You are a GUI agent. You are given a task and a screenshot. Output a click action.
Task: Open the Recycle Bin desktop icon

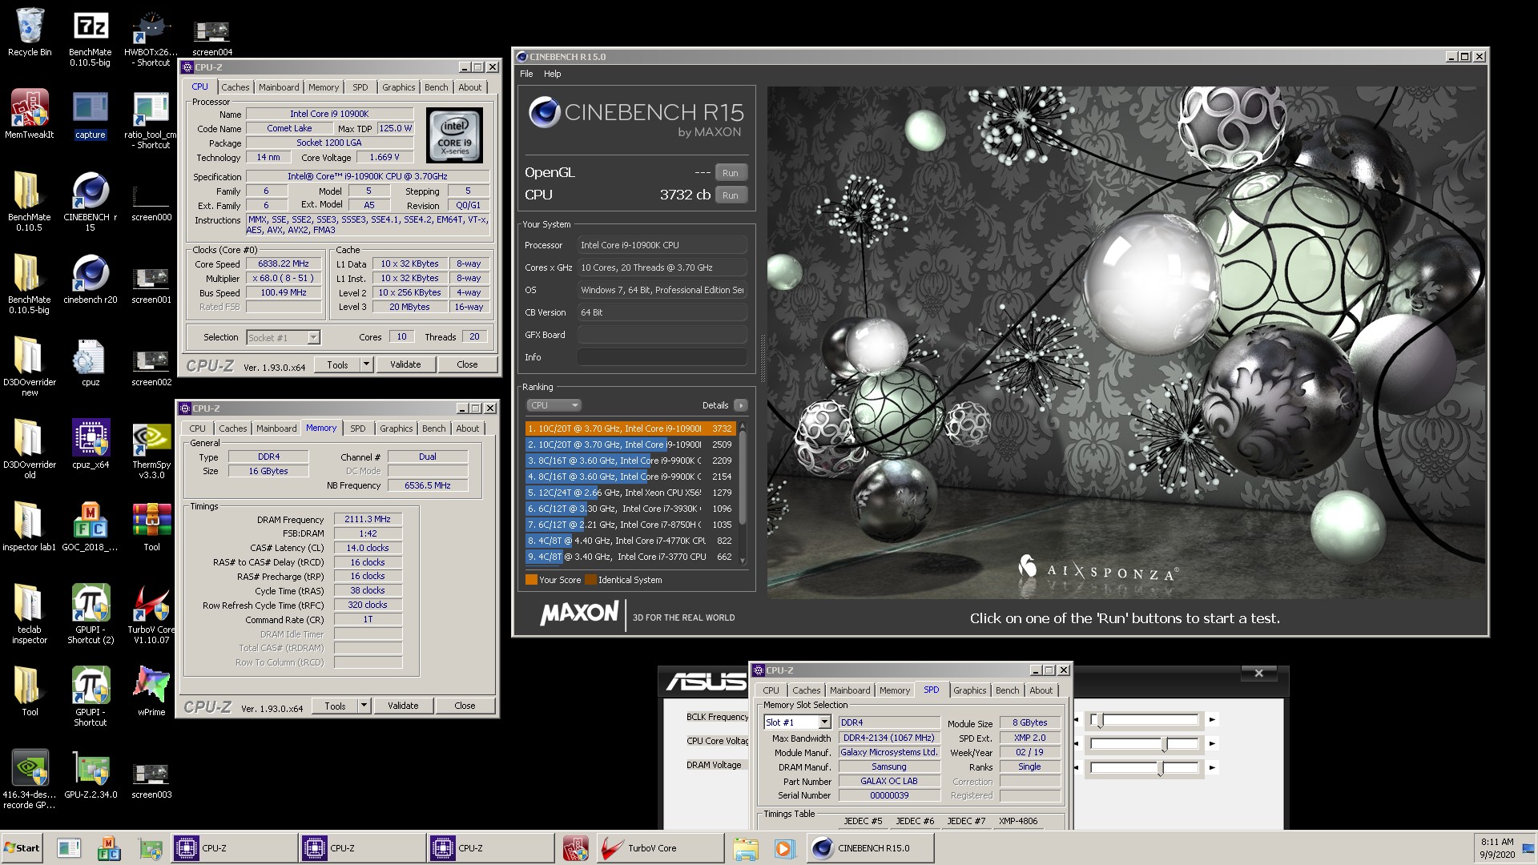pyautogui.click(x=30, y=32)
